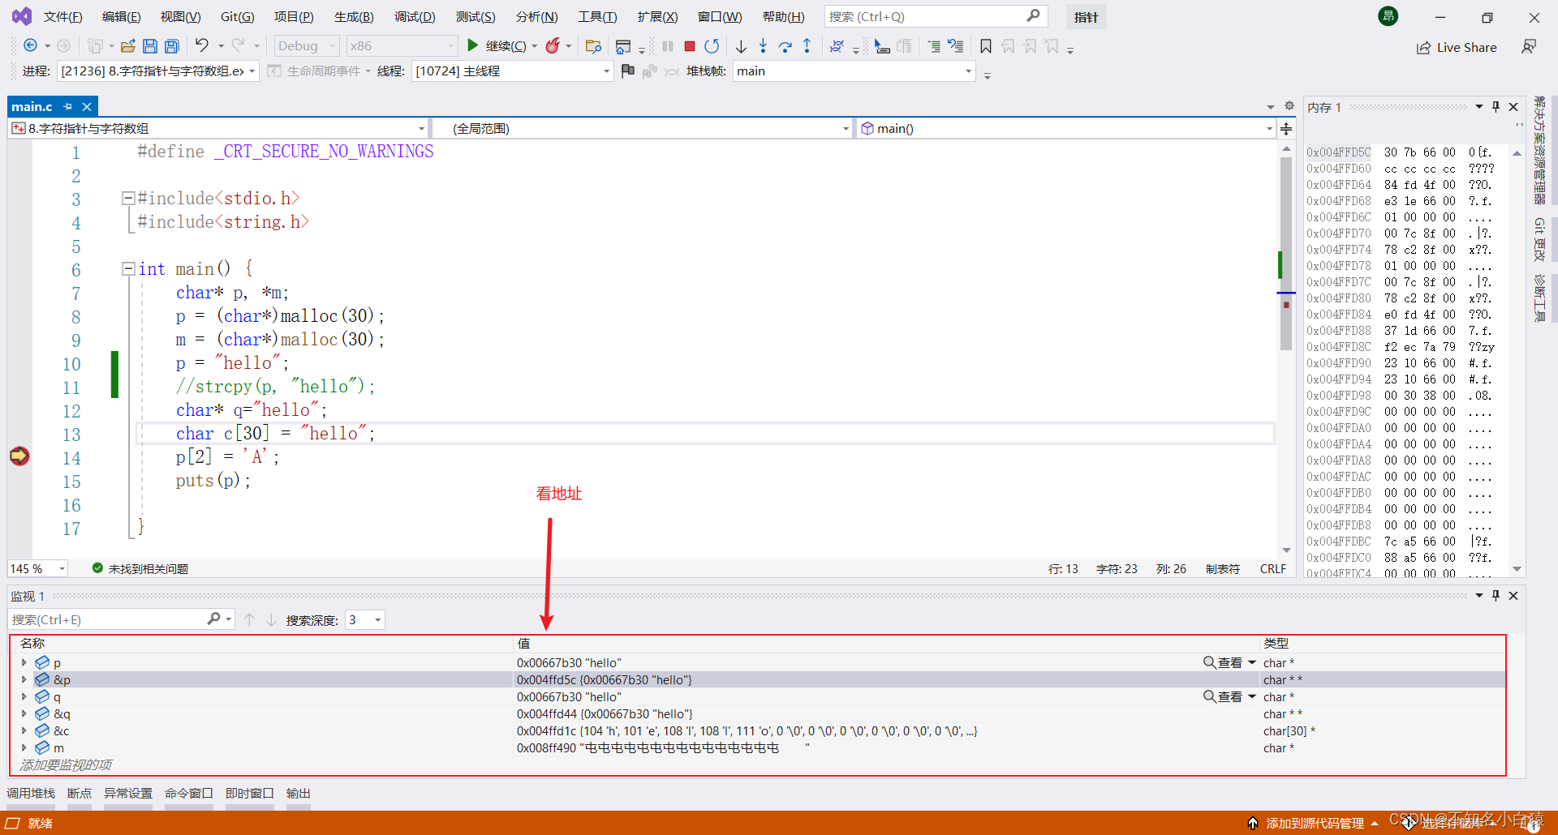1558x835 pixels.
Task: Open file using the folder icon
Action: [x=128, y=46]
